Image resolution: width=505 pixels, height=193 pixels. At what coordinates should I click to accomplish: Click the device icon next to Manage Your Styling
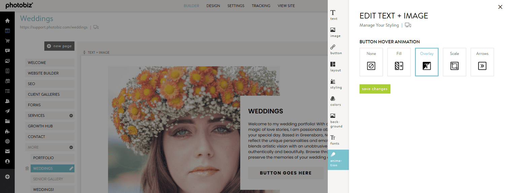tap(408, 25)
